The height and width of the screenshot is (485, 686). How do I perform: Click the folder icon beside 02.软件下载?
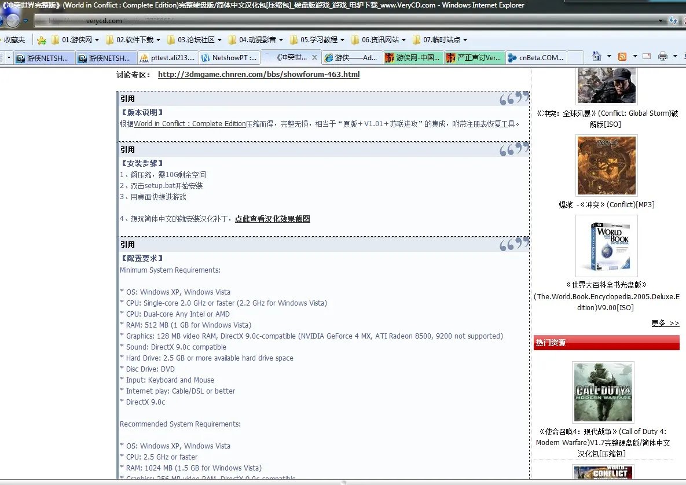click(x=110, y=39)
